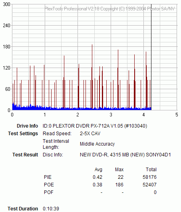Select the POE total value 52407
Image resolution: width=181 pixels, height=212 pixels.
pos(149,185)
